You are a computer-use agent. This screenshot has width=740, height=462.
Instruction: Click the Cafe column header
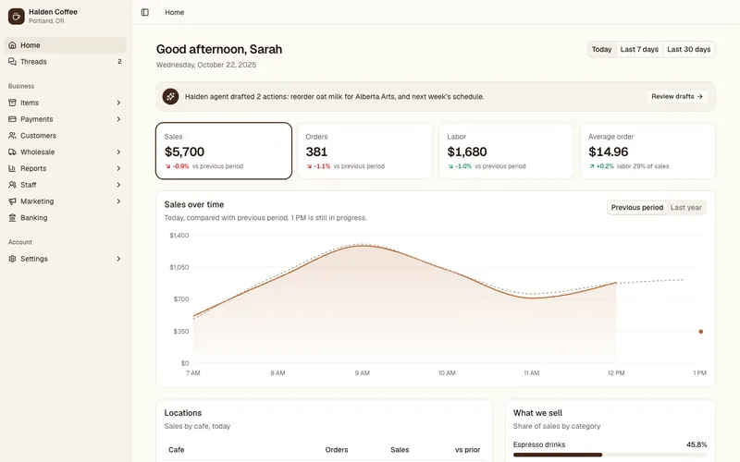[x=176, y=450]
